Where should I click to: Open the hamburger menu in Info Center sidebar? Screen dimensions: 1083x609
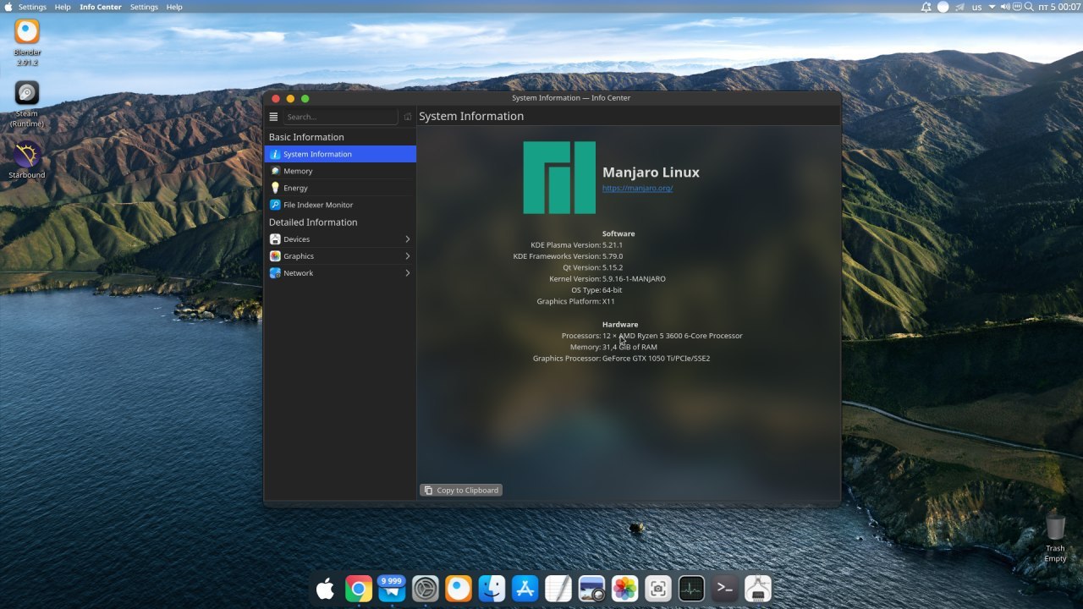273,117
